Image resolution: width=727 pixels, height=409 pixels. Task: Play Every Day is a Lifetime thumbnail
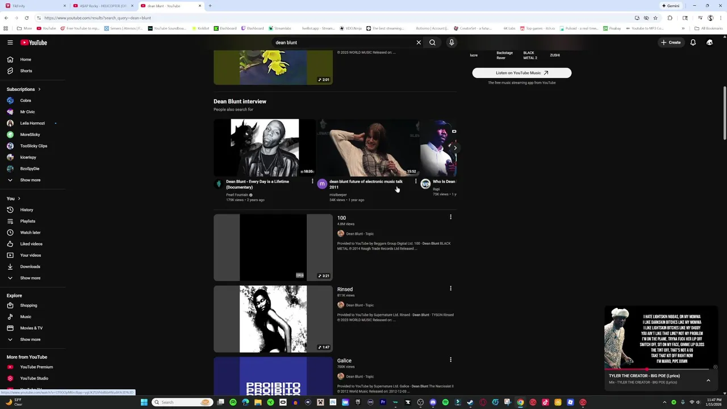(265, 148)
